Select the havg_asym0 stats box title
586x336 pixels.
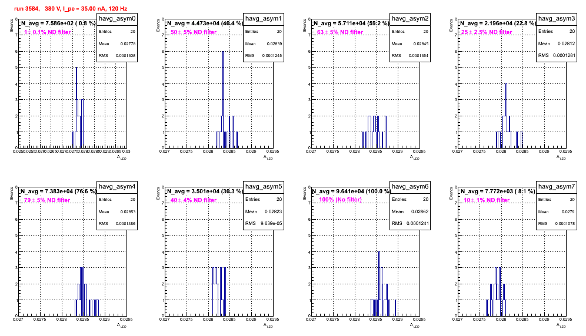pos(117,19)
